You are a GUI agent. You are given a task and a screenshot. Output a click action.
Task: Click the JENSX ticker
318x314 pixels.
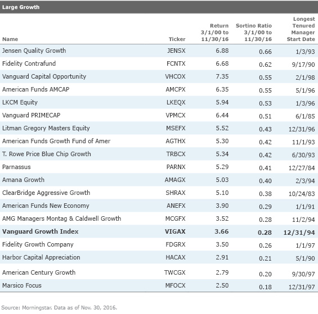(176, 51)
